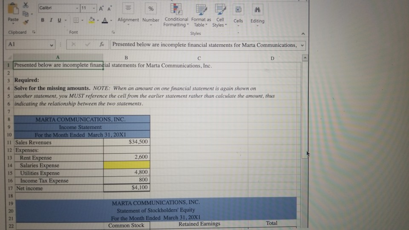Select the $34,500 Sales Revenues cell
This screenshot has width=409, height=230.
pos(127,142)
